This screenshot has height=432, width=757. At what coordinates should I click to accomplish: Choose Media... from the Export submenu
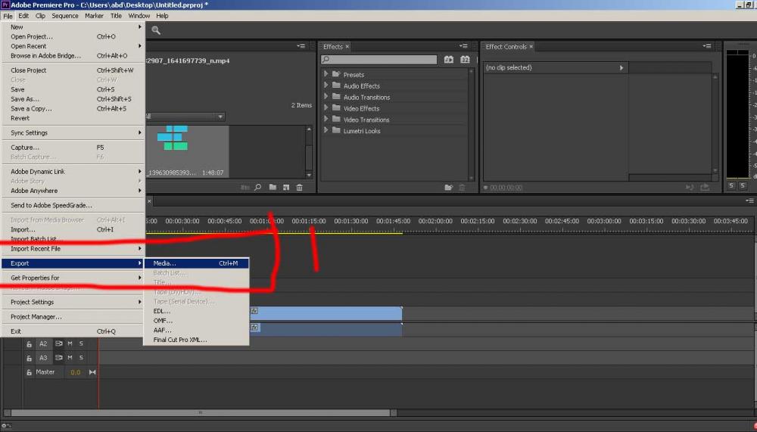(197, 263)
